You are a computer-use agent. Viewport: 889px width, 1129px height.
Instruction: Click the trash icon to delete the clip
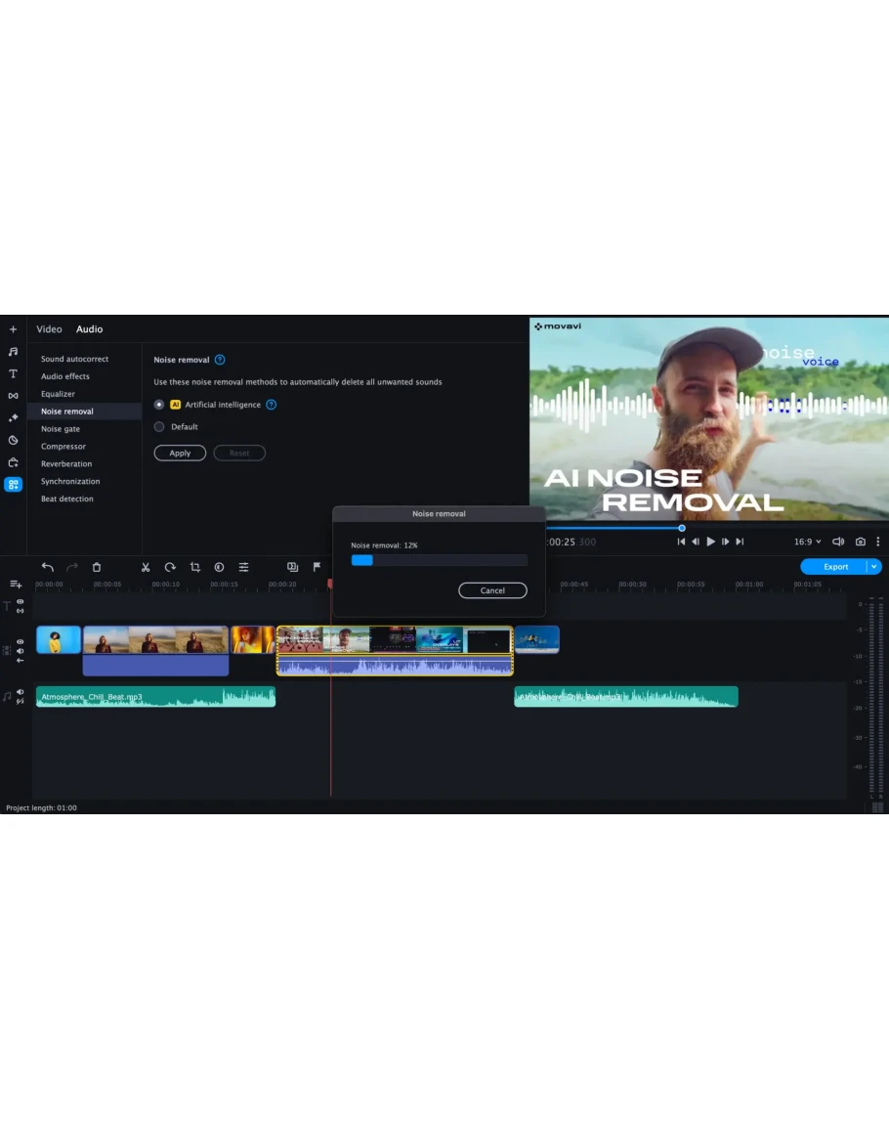[x=96, y=567]
